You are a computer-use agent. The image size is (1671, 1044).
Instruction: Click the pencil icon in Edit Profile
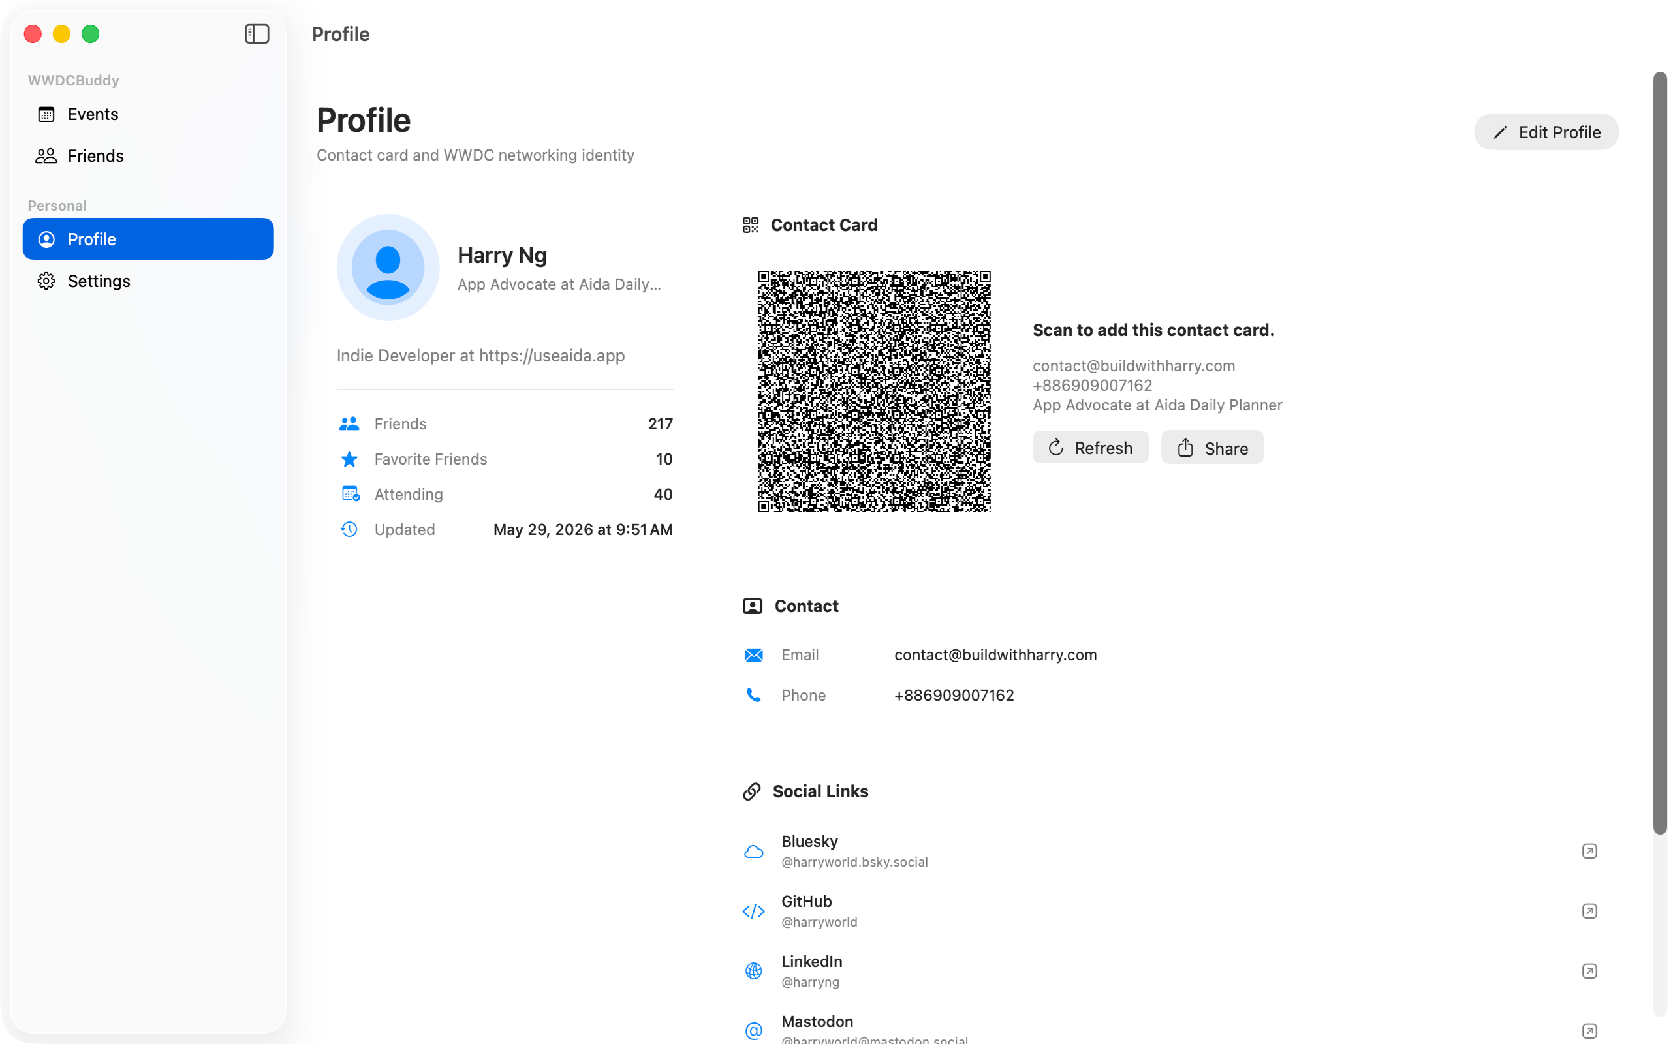1499,132
